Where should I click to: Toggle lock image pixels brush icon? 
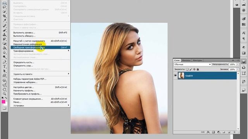(191, 69)
